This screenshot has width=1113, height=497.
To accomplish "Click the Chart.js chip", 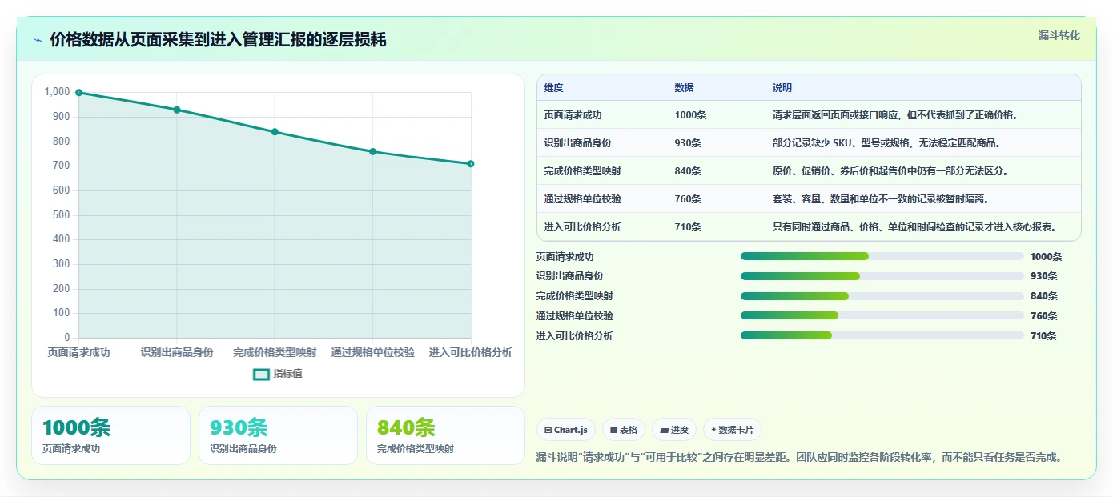I will pyautogui.click(x=566, y=430).
